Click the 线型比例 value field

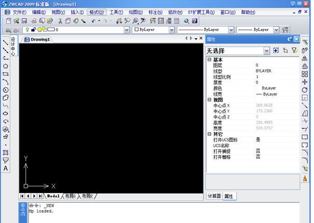(275, 77)
